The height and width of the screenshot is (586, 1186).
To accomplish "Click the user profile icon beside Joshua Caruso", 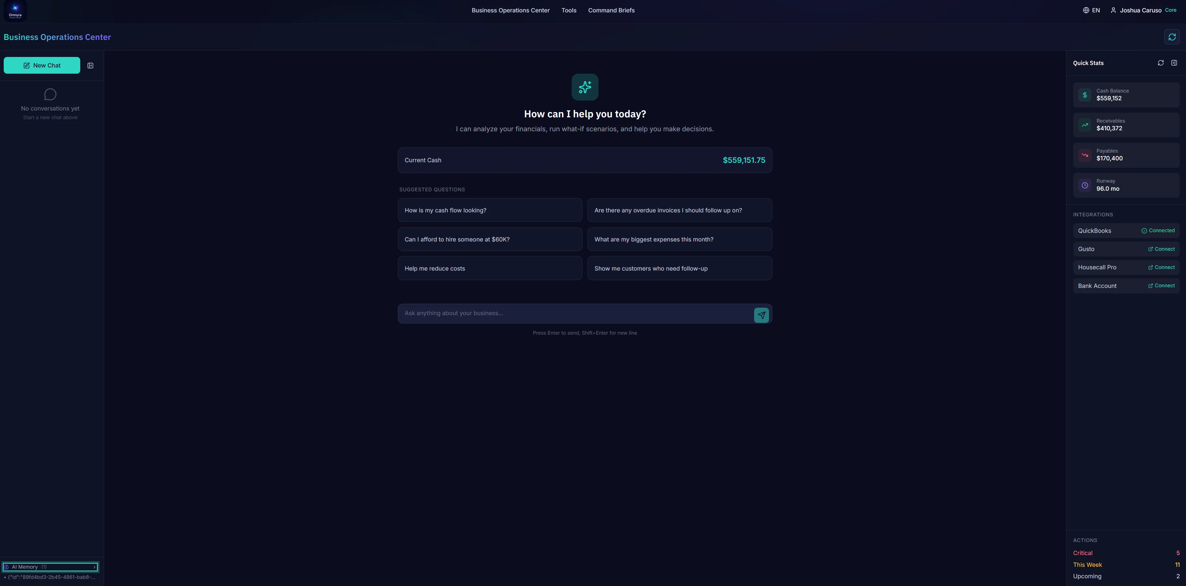I will click(x=1113, y=10).
